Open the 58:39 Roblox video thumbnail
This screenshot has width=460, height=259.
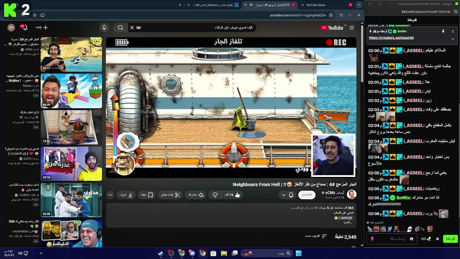72,91
